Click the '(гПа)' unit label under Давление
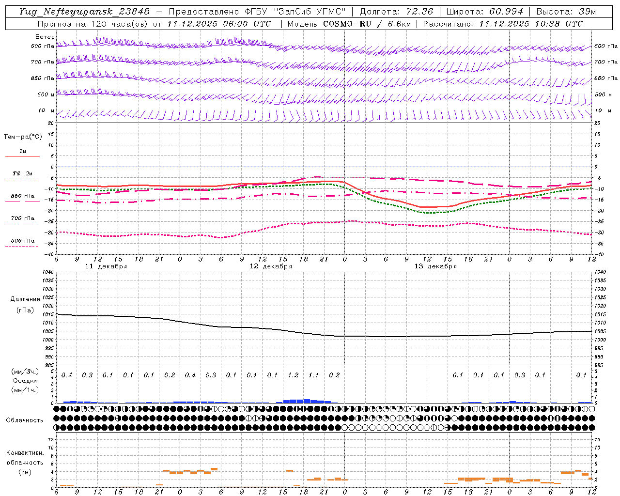This screenshot has width=620, height=496. pyautogui.click(x=25, y=310)
